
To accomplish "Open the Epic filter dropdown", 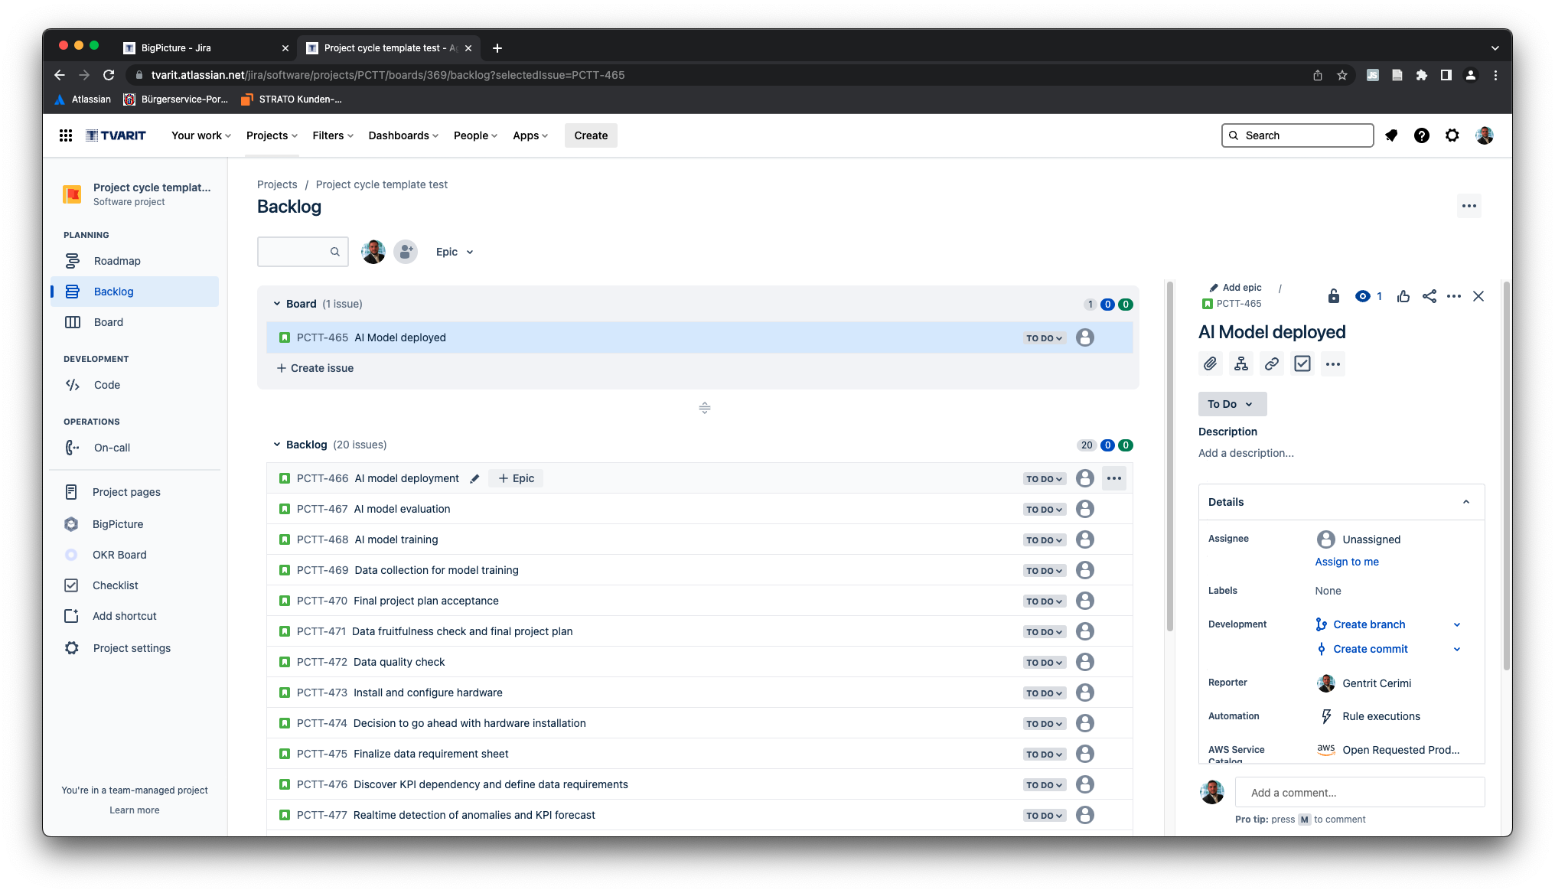I will 455,252.
